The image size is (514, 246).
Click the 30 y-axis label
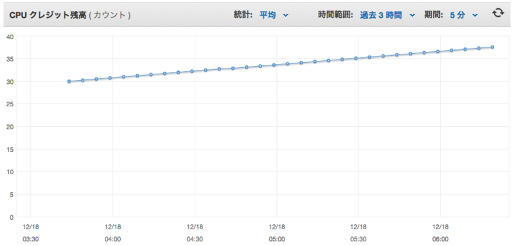[10, 81]
